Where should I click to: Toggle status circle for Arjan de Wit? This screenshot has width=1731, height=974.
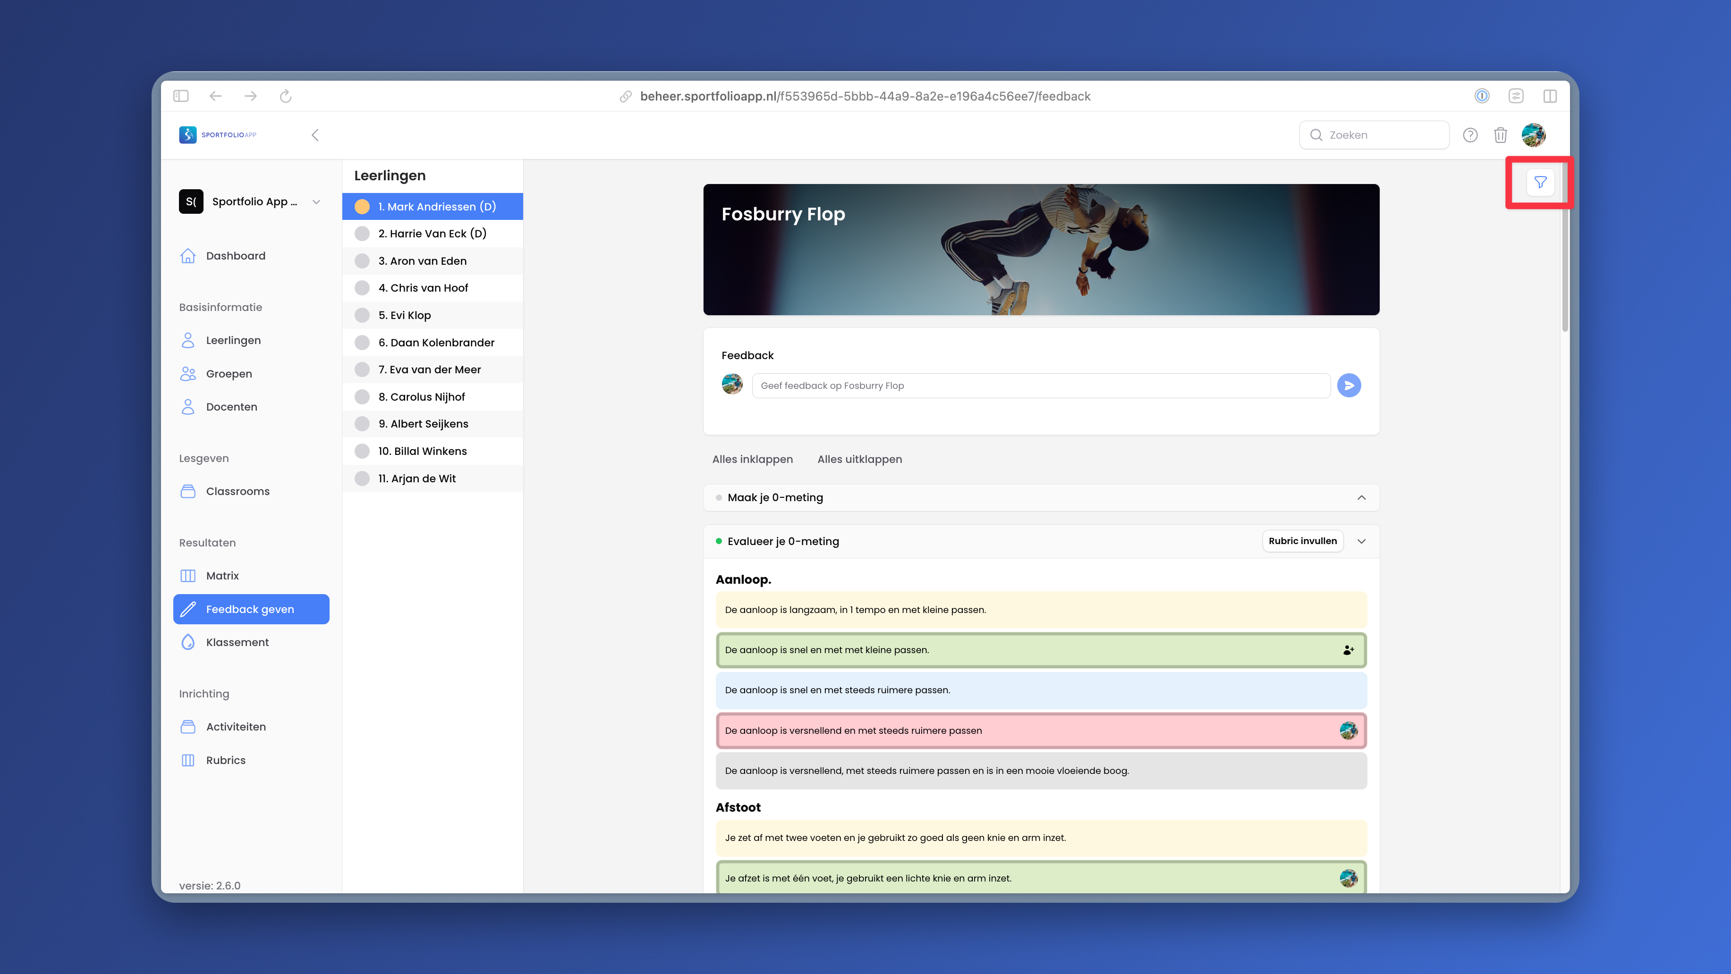tap(362, 478)
